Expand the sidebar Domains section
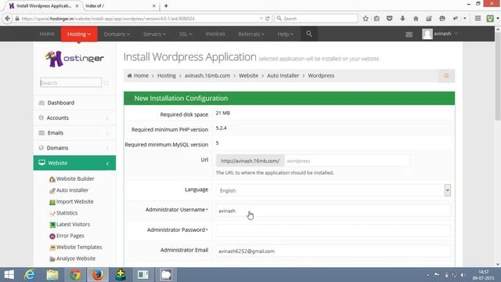The height and width of the screenshot is (282, 501). pos(74,148)
